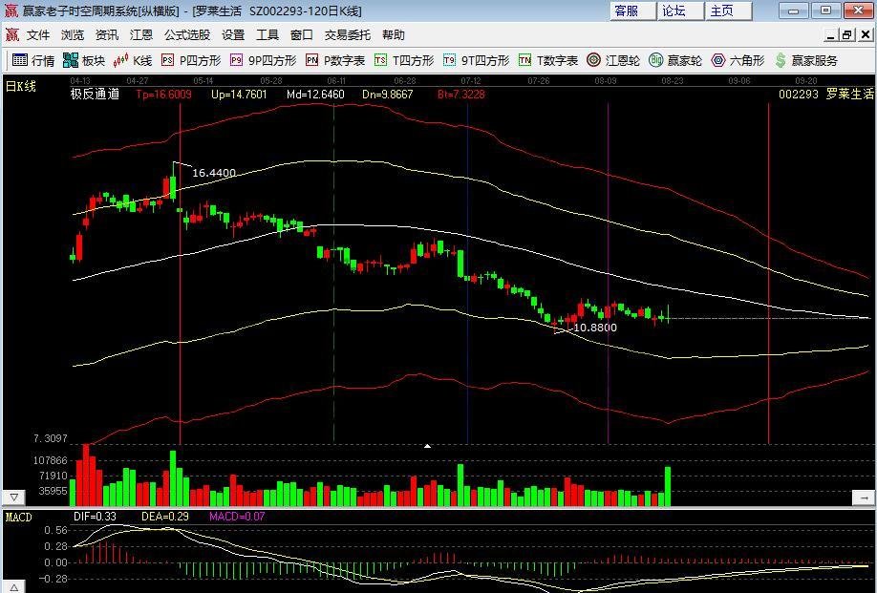Open the 帮助 menu
Viewport: 877px width, 593px height.
tap(394, 35)
